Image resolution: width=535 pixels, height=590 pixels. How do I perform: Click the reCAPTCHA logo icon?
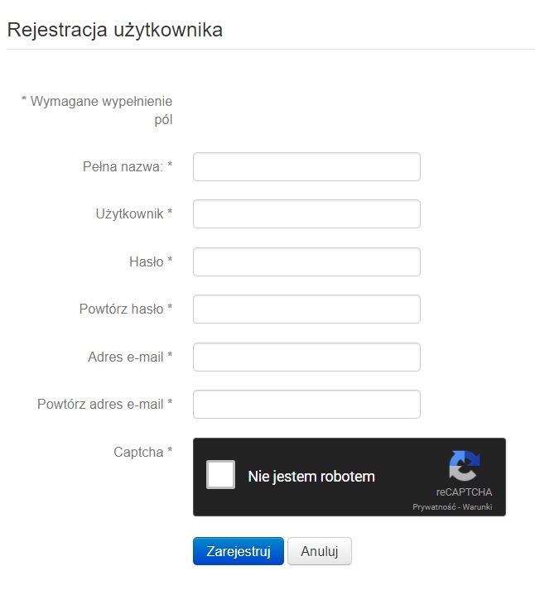tap(465, 466)
